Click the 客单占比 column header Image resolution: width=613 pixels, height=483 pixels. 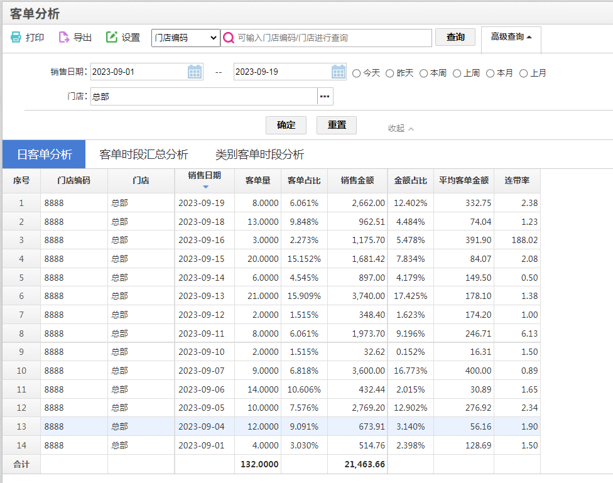[x=304, y=181]
